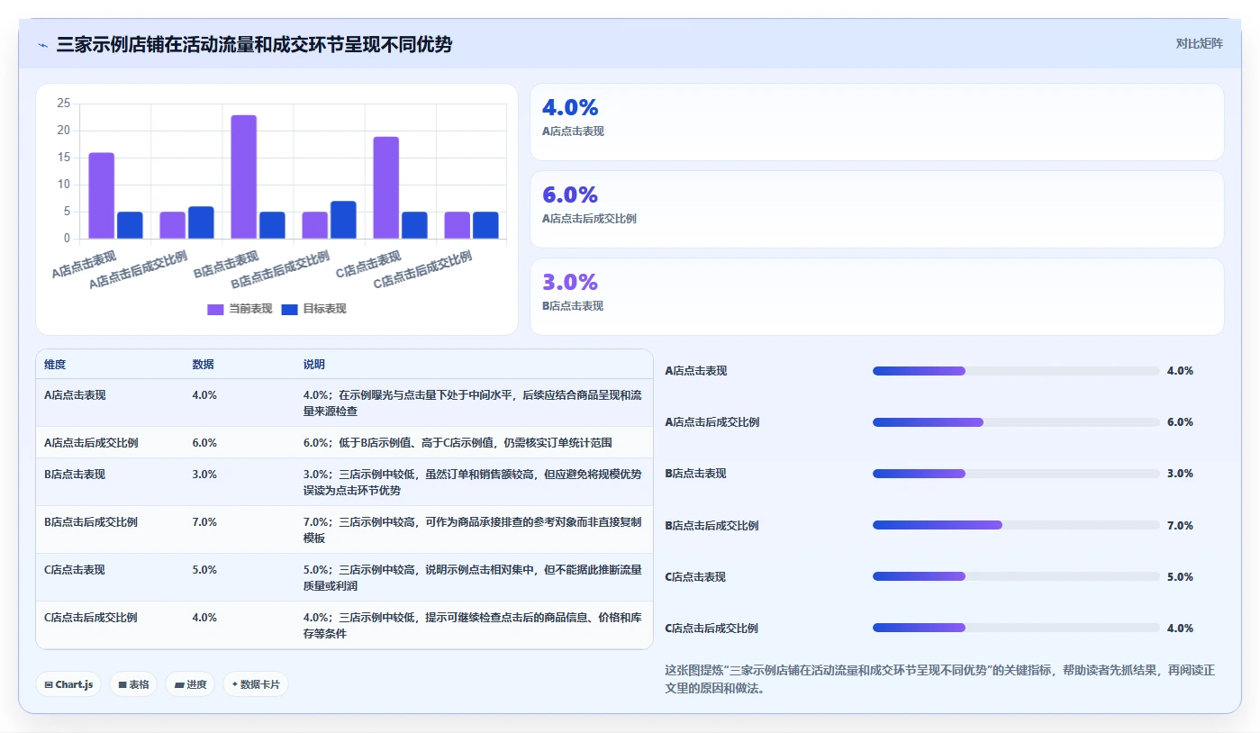Click the A店点击后成交比例 progress bar
Image resolution: width=1260 pixels, height=733 pixels.
click(x=1016, y=422)
